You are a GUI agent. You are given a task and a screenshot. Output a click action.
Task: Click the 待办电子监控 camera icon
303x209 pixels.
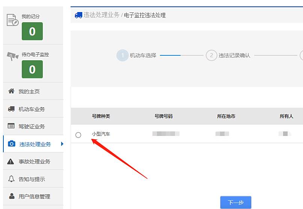point(12,56)
